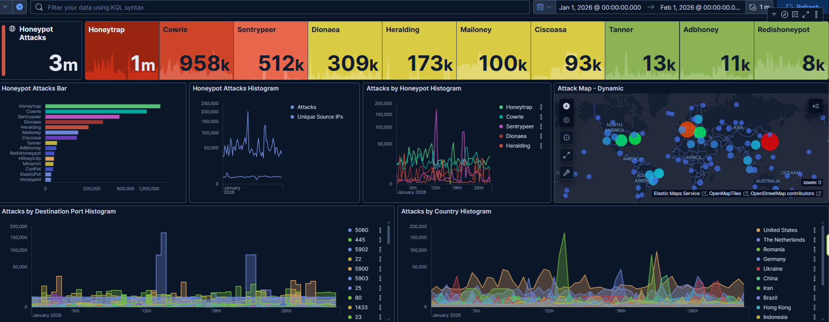Open the calendar quick date range dropdown

coord(544,7)
